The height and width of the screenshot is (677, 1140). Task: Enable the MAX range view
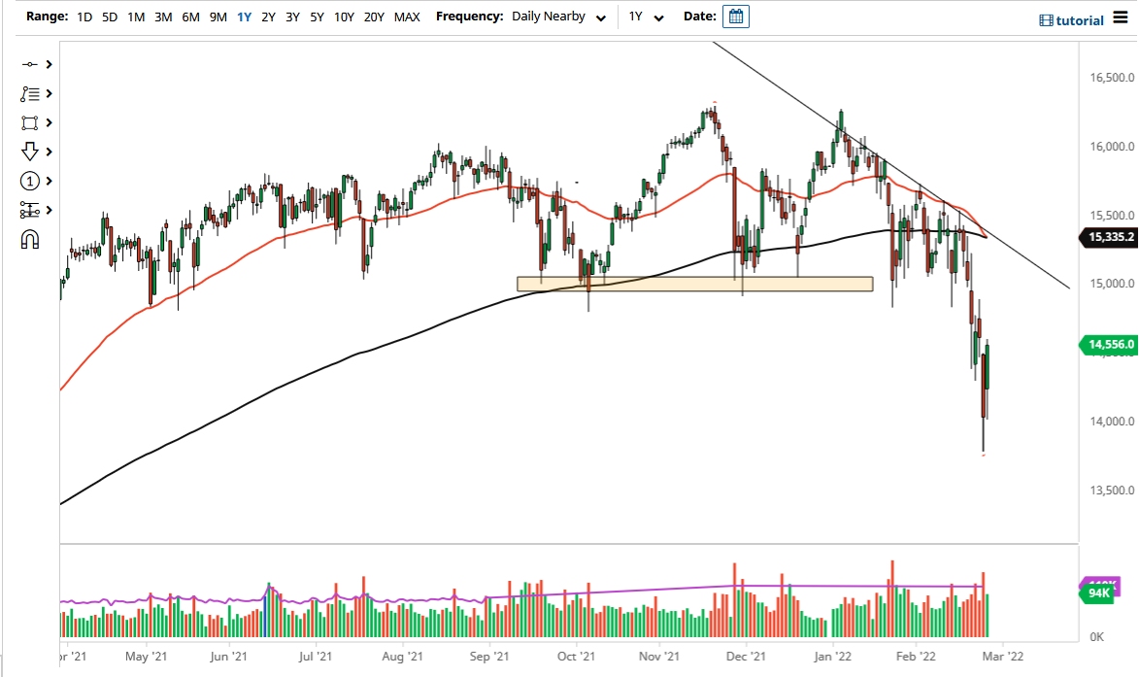(x=407, y=17)
